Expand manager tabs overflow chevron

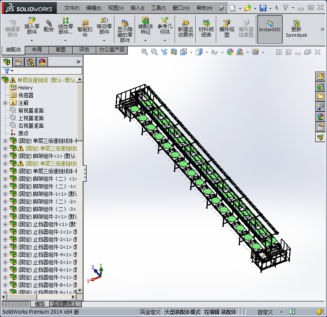(x=78, y=62)
